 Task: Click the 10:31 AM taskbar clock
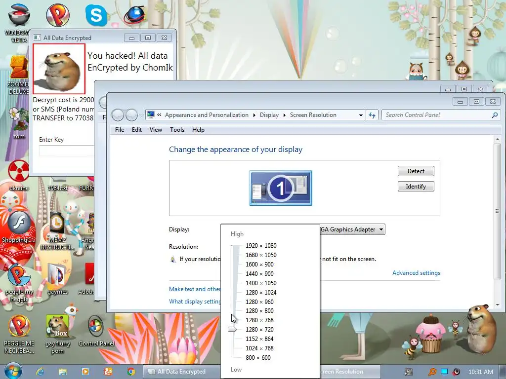click(480, 372)
